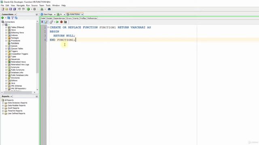Image resolution: width=259 pixels, height=145 pixels.
Task: Open dropdown arrow beside green Run circle
Action: [32, 9]
